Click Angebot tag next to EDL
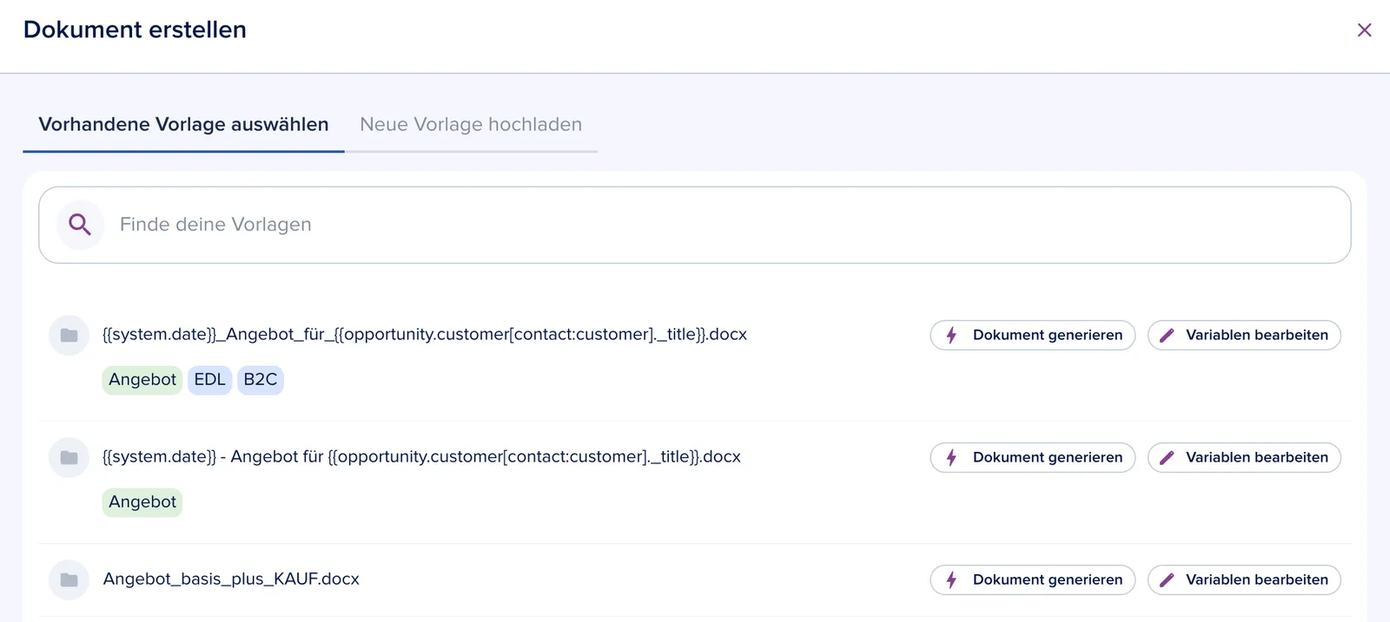1390x622 pixels. (142, 380)
